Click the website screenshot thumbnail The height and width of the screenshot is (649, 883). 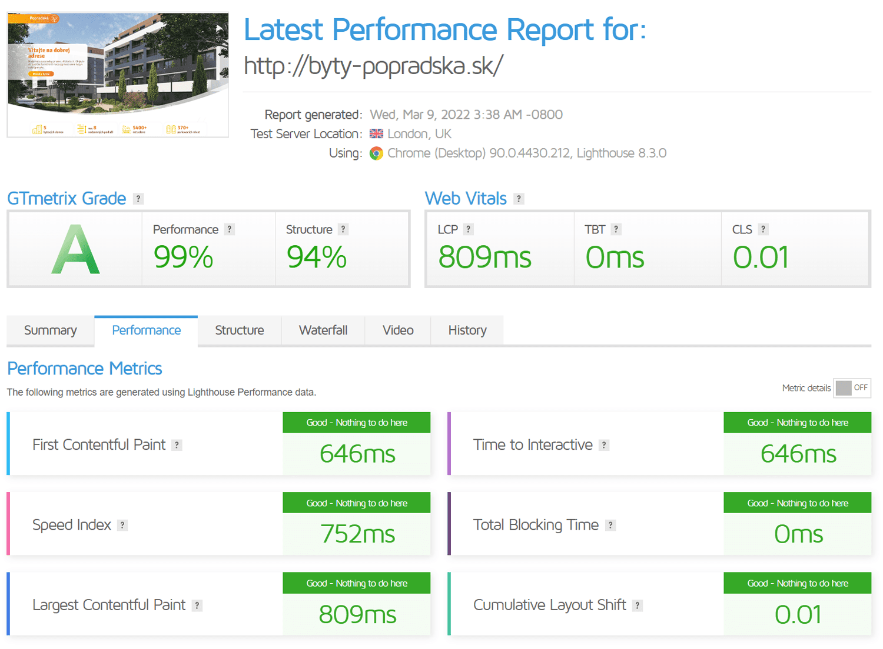tap(118, 75)
